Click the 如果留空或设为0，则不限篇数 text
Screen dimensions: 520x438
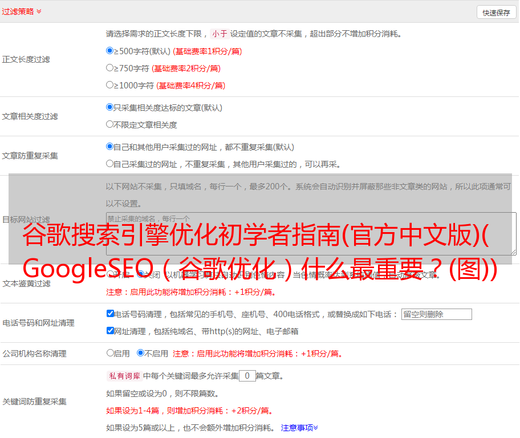(162, 394)
